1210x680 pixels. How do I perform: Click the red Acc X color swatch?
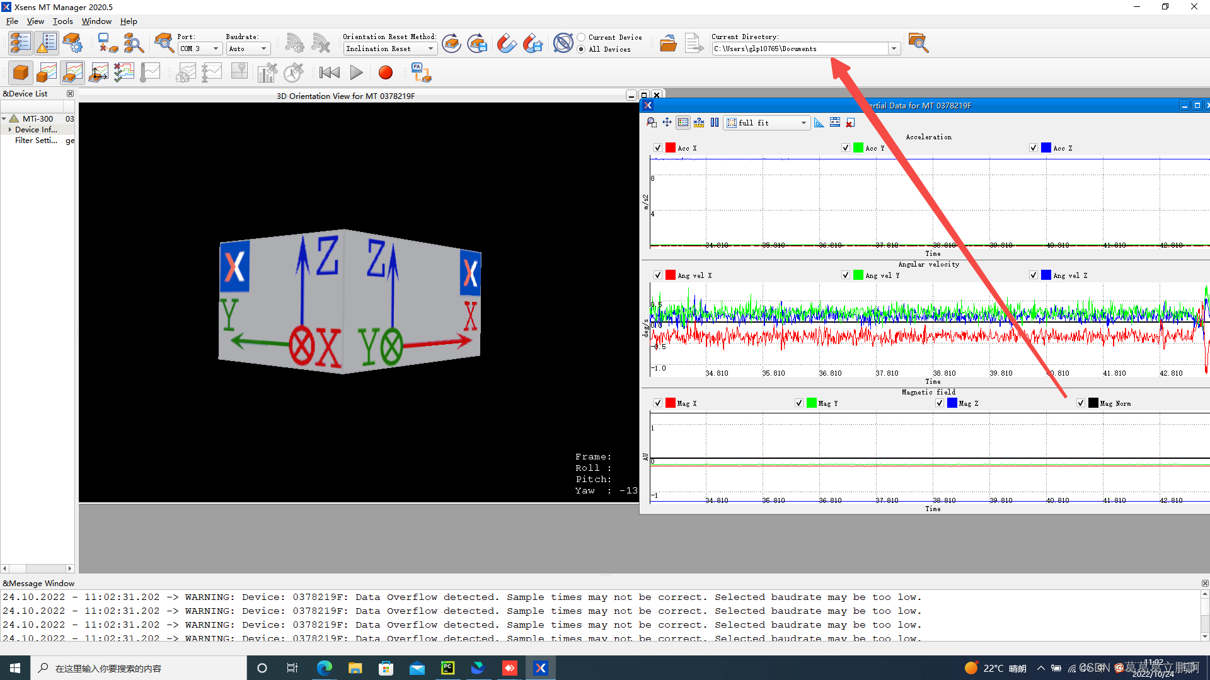(671, 147)
